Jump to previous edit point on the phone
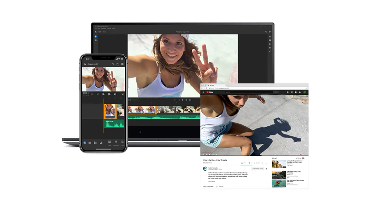The image size is (372, 209). tap(92, 94)
